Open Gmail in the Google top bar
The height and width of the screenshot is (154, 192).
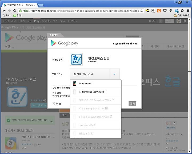pyautogui.click(x=63, y=21)
